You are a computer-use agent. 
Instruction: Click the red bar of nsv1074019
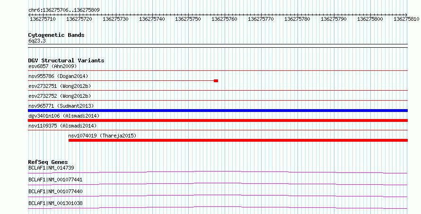(x=238, y=140)
